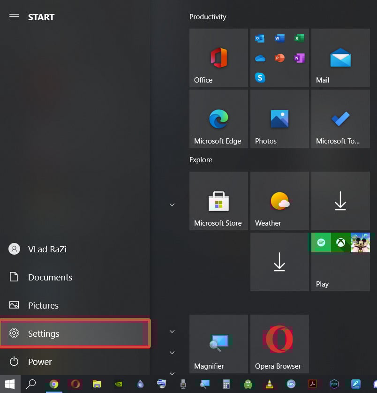Open the Photos tile
Image resolution: width=377 pixels, height=393 pixels.
click(x=279, y=119)
